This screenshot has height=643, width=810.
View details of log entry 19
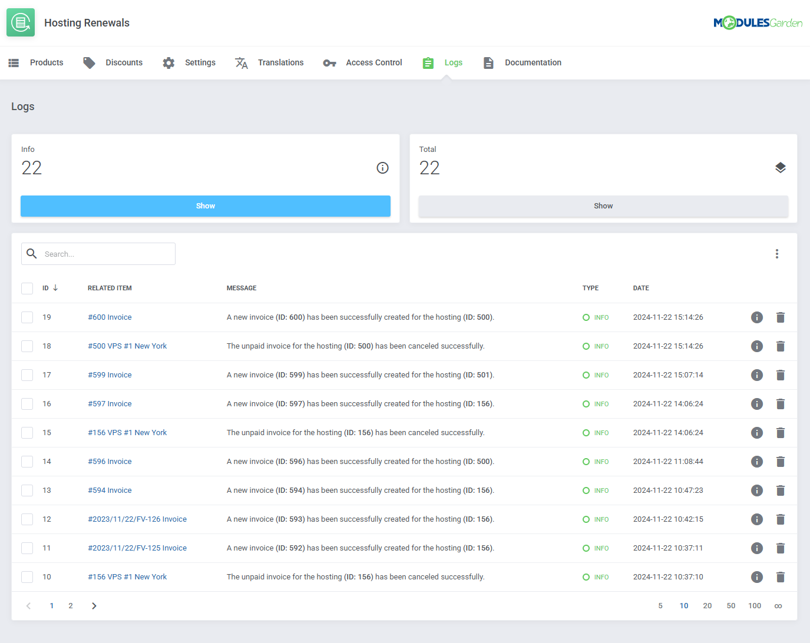click(x=757, y=317)
